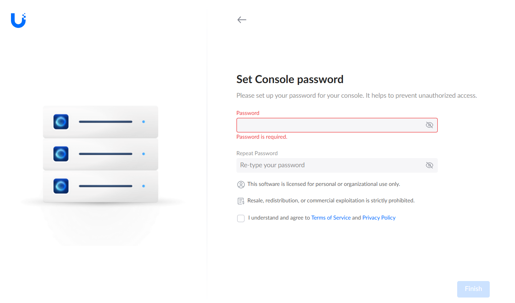Click the Ubiquiti logo

point(18,20)
